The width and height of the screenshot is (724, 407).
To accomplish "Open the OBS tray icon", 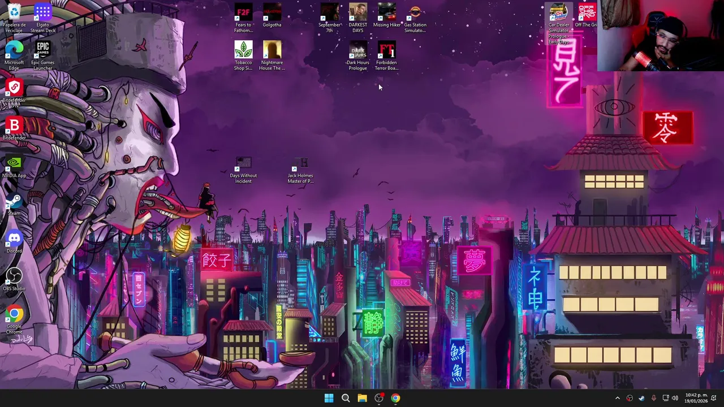I will pos(630,398).
